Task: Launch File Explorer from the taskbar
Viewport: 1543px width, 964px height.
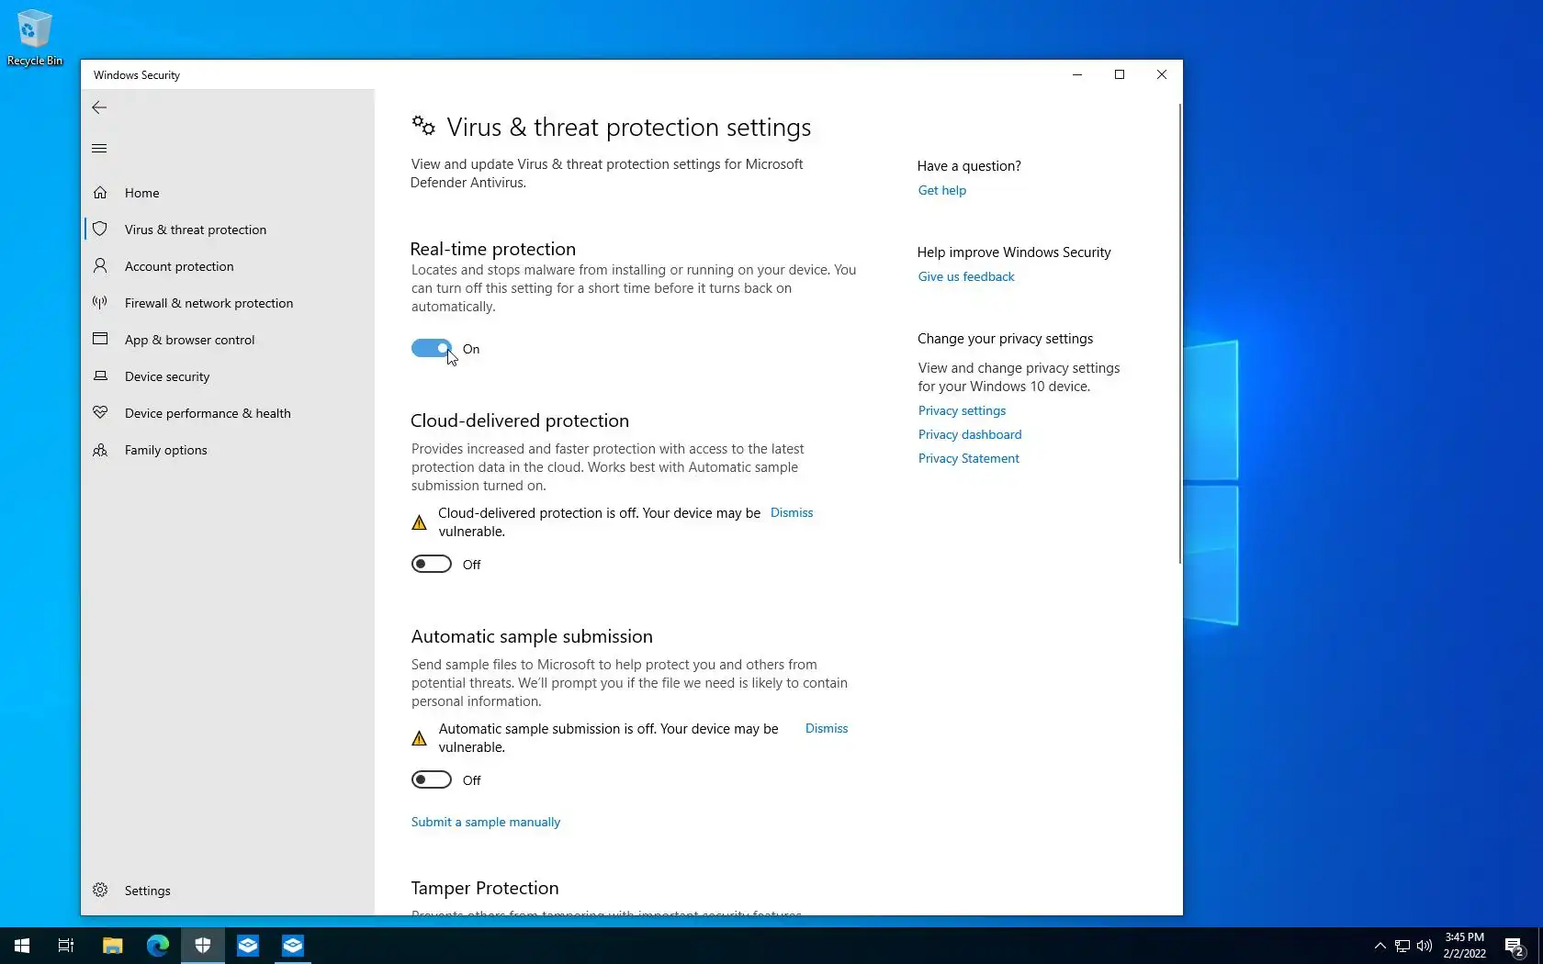Action: pyautogui.click(x=112, y=946)
